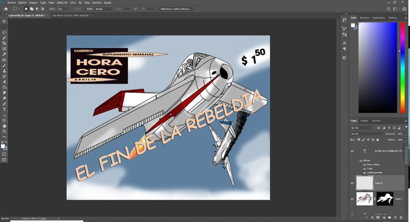
Task: Select the Brush tool
Action: tap(4, 65)
